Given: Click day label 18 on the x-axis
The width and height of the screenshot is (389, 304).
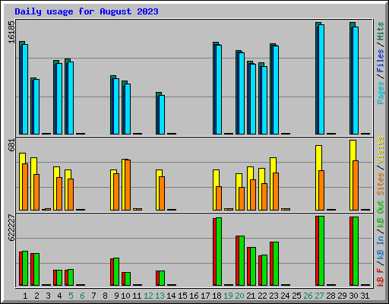Looking at the screenshot, I should [x=217, y=296].
